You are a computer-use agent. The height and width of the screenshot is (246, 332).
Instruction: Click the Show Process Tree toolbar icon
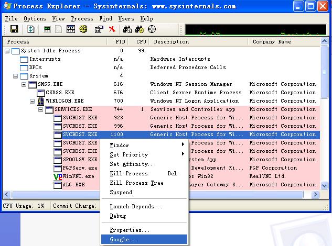click(58, 29)
